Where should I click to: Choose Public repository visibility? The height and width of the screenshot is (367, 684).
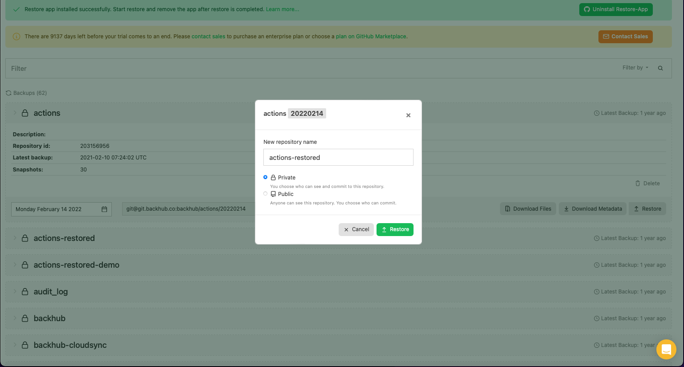pyautogui.click(x=266, y=193)
